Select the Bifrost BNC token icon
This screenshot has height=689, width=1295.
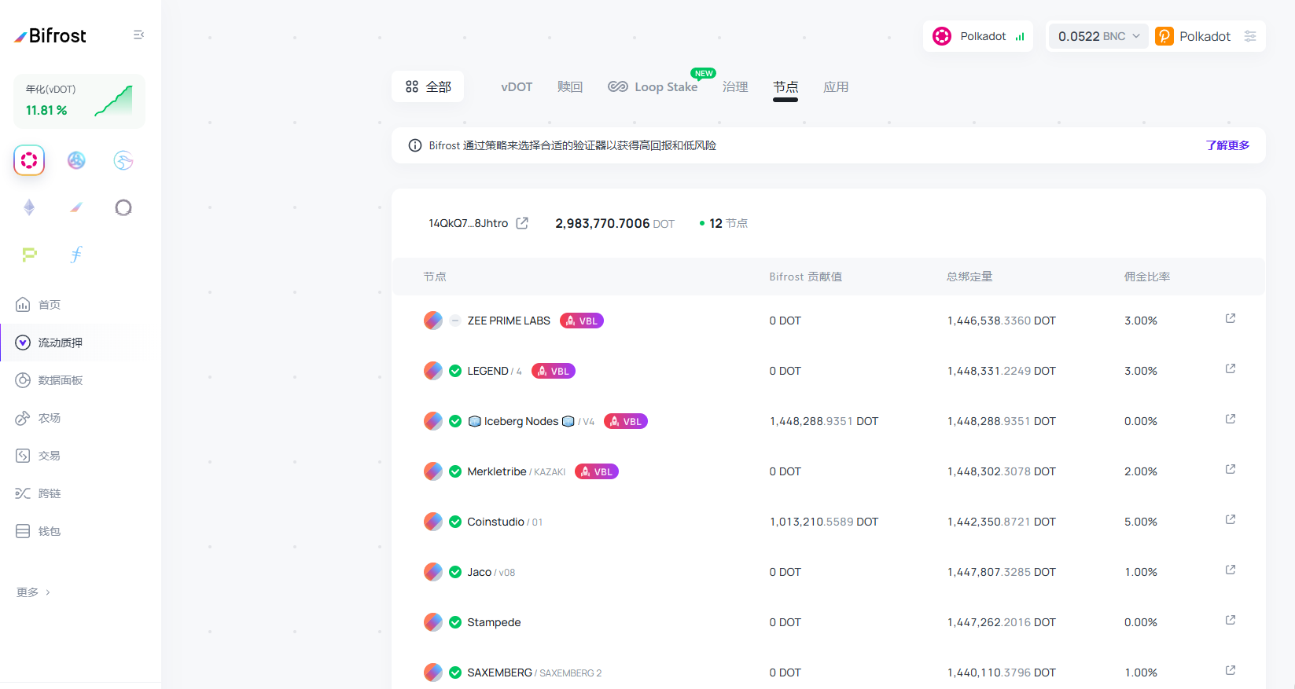click(76, 207)
